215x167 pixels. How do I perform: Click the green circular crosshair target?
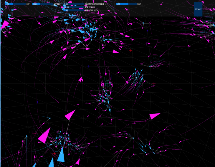[107, 83]
